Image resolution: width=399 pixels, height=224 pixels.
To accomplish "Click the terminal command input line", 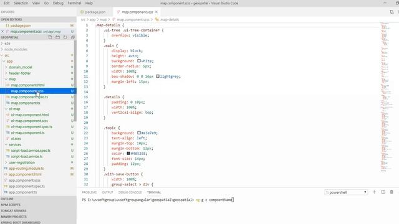I will (158, 200).
